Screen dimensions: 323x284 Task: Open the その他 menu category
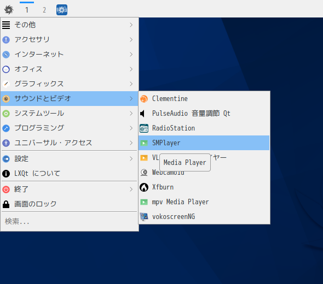(69, 25)
